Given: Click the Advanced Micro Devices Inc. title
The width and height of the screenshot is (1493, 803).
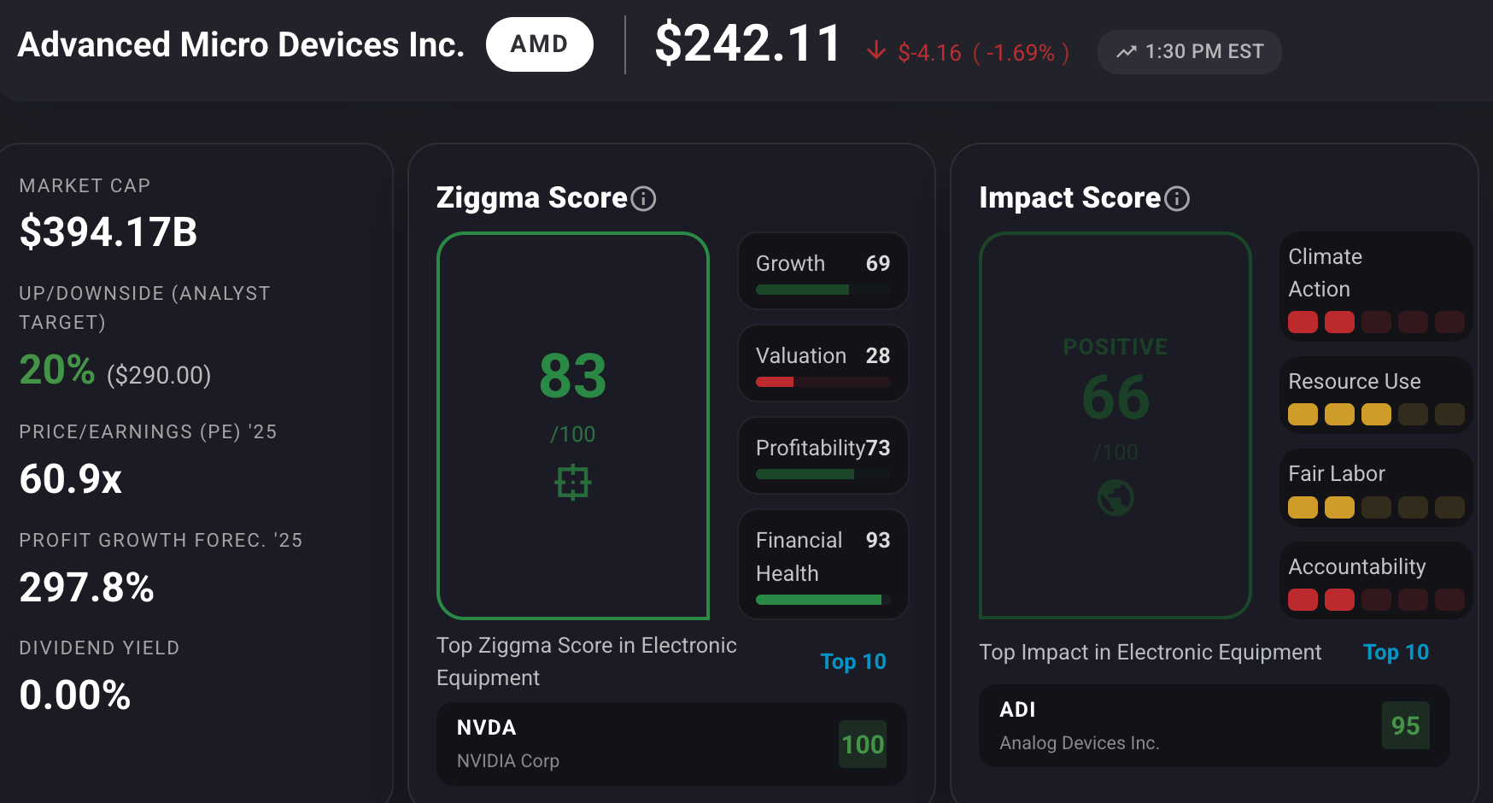Looking at the screenshot, I should click(241, 44).
